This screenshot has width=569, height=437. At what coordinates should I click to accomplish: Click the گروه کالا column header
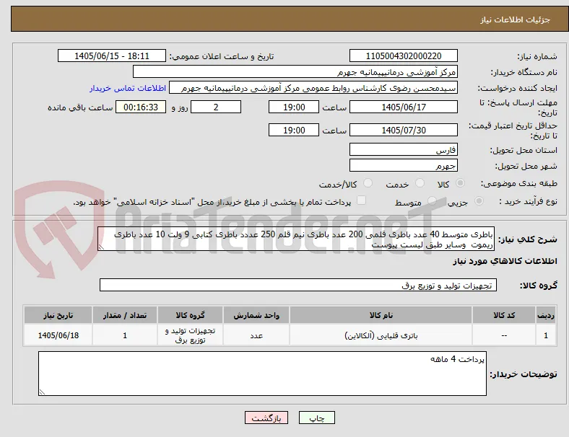190,315
